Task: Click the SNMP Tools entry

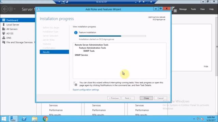Action: pyautogui.click(x=89, y=51)
